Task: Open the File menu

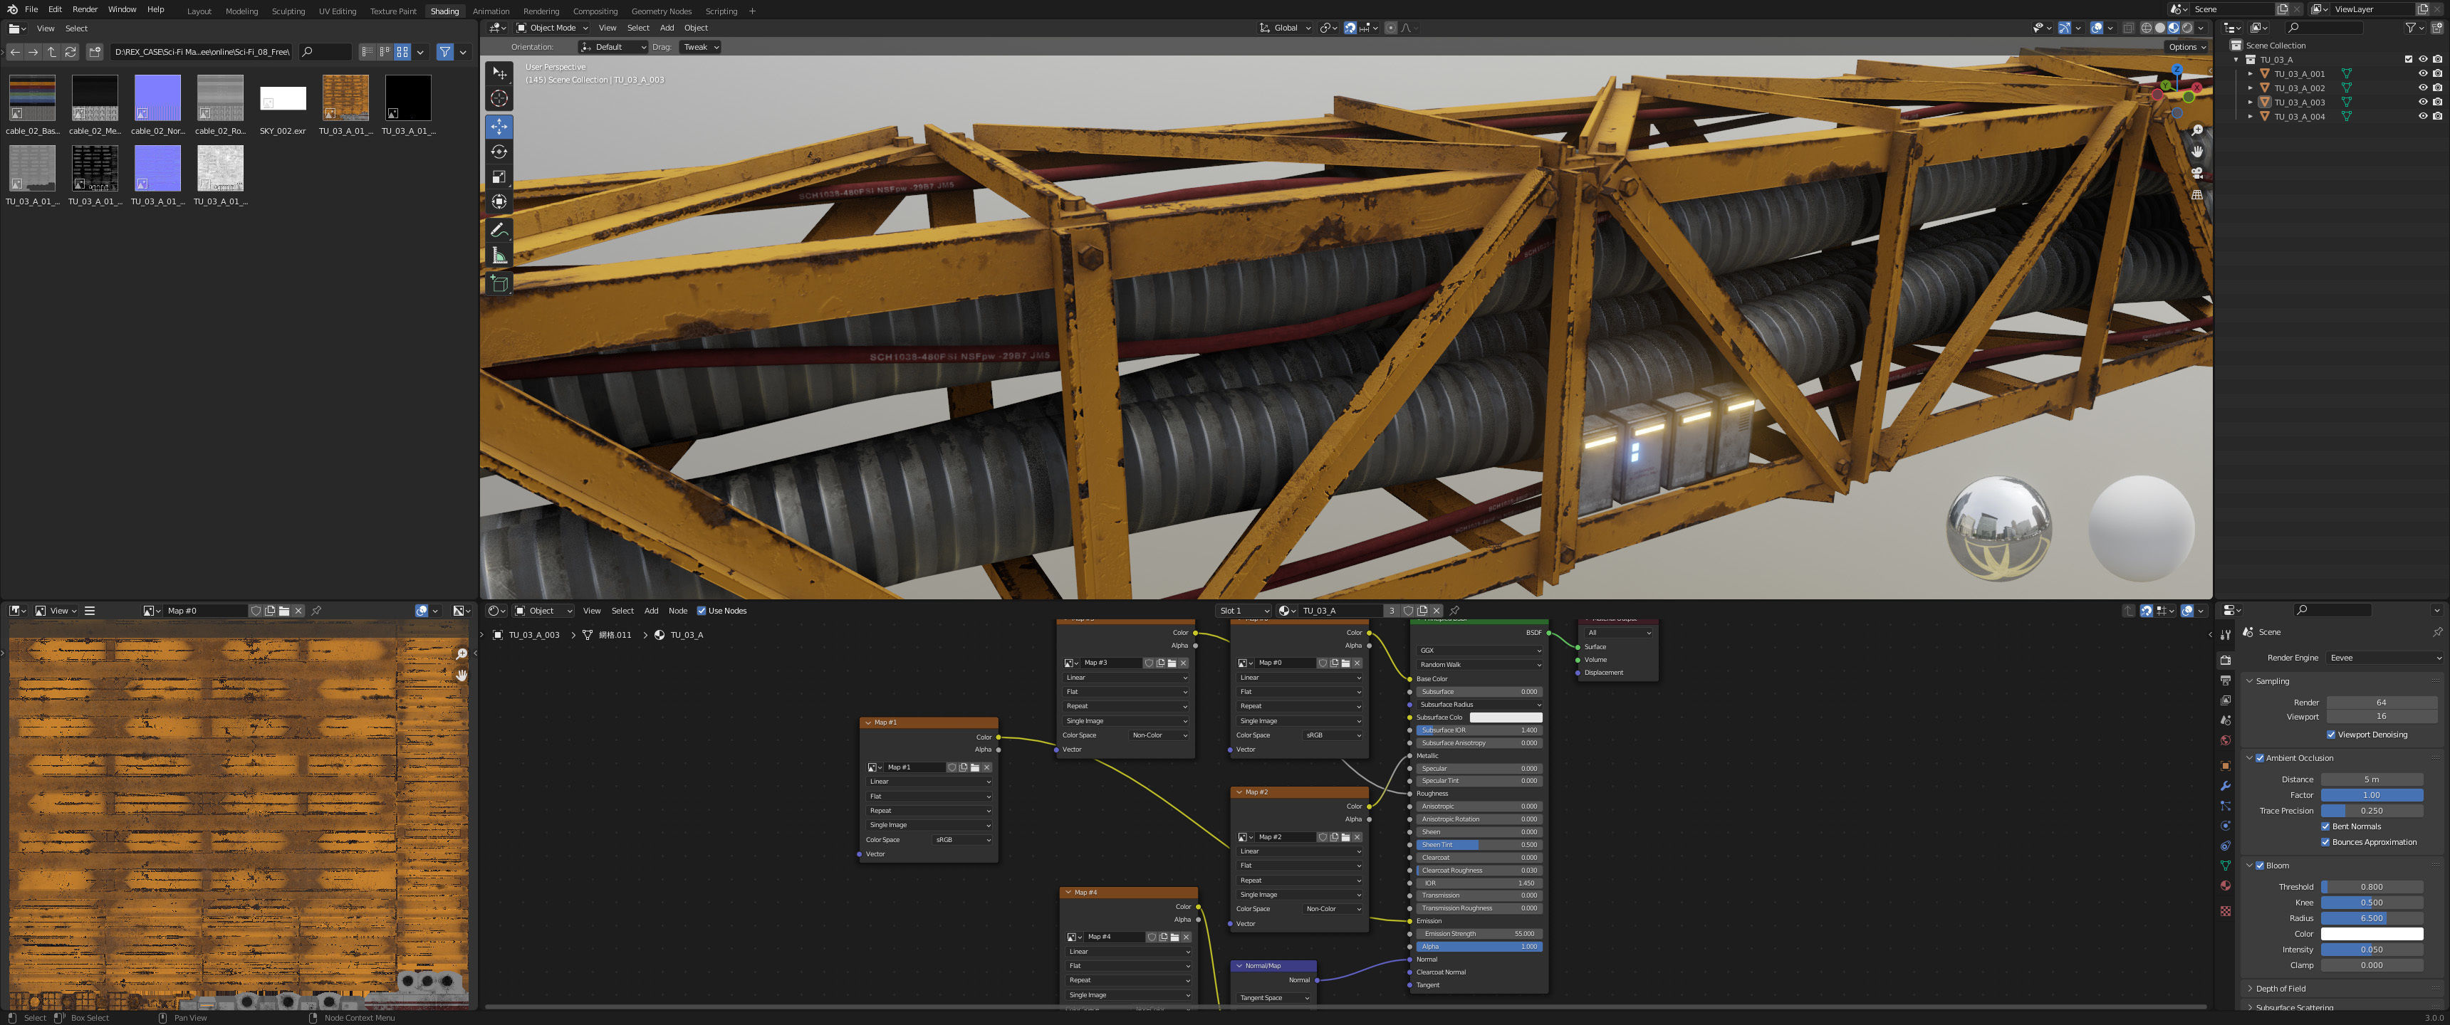Action: (x=31, y=9)
